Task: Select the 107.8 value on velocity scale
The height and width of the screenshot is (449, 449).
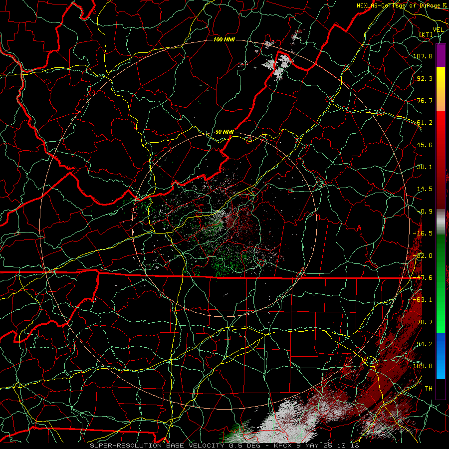Action: point(423,56)
